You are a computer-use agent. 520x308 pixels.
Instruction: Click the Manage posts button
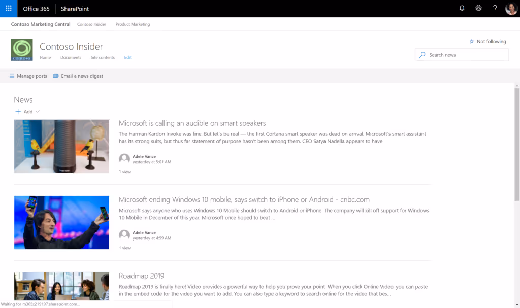(28, 76)
